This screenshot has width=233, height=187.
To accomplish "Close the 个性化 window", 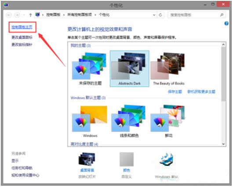I will [x=223, y=4].
